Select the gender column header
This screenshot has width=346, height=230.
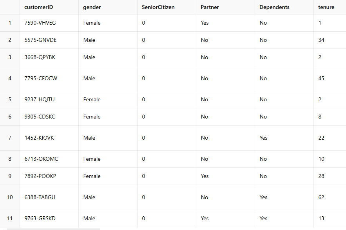click(x=108, y=7)
